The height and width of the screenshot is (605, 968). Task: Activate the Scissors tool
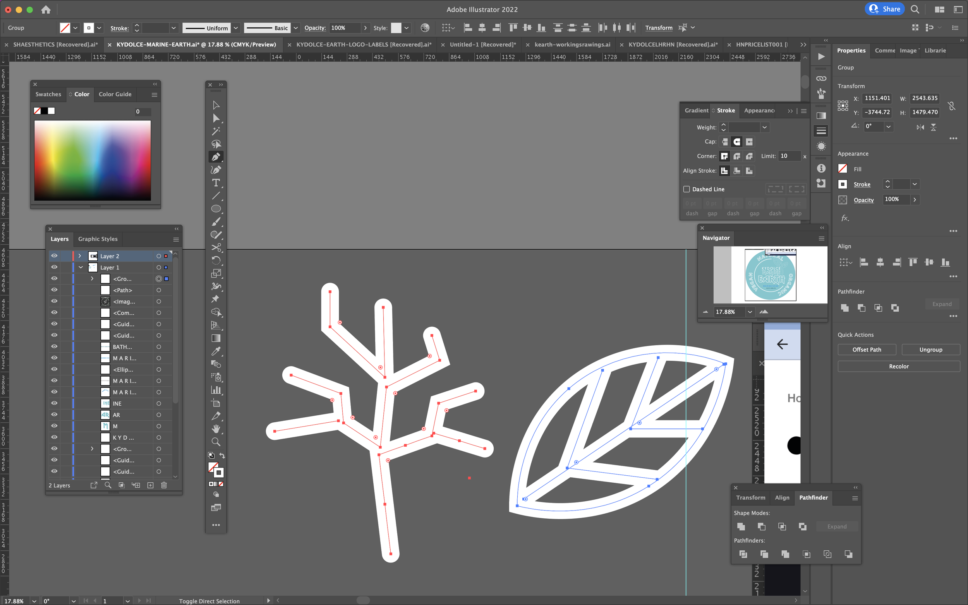point(216,248)
